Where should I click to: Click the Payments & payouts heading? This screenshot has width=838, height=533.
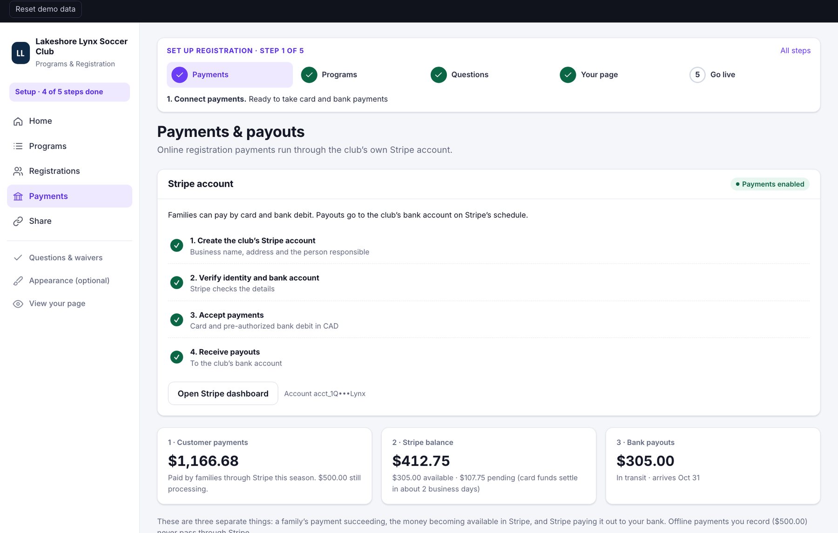point(231,132)
